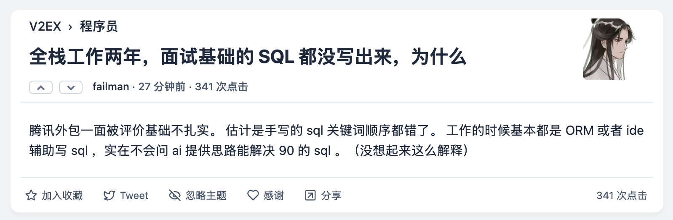Viewport: 673px width, 220px height.
Task: Click the share arrow box icon
Action: (x=310, y=195)
